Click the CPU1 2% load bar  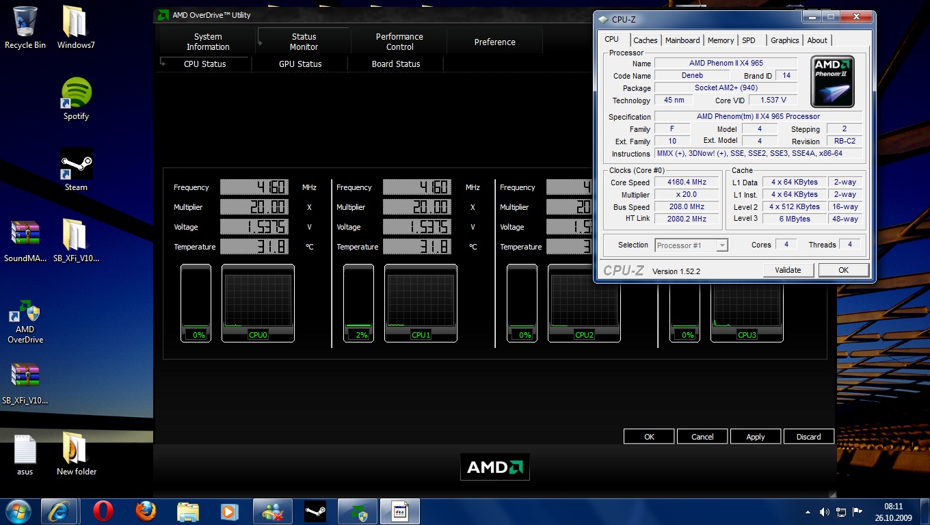pos(359,303)
